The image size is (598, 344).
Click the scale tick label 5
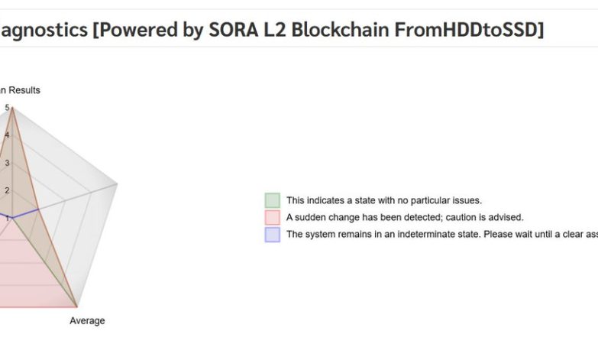(7, 108)
